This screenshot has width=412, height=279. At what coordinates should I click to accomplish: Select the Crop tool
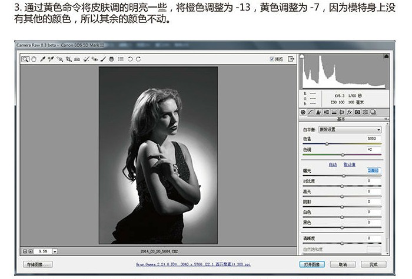click(69, 59)
